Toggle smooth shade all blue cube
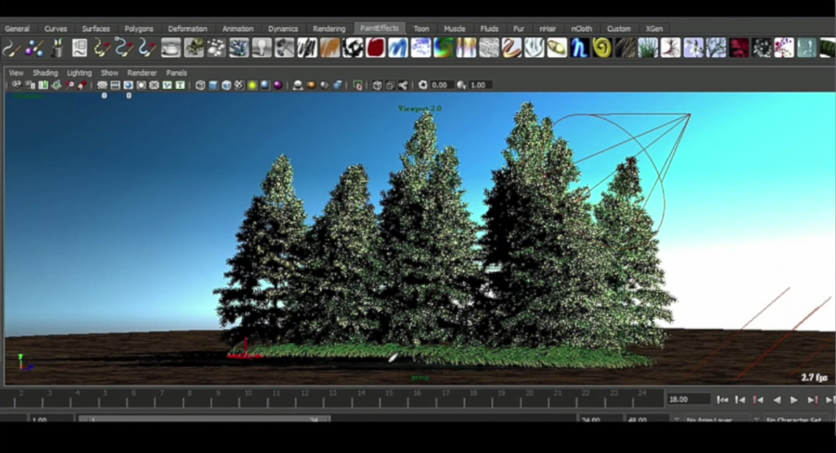836x453 pixels. (x=213, y=85)
